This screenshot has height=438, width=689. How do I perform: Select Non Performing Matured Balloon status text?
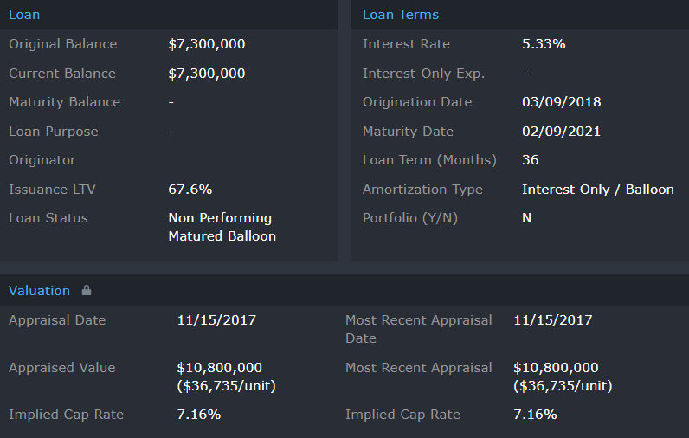(x=221, y=227)
